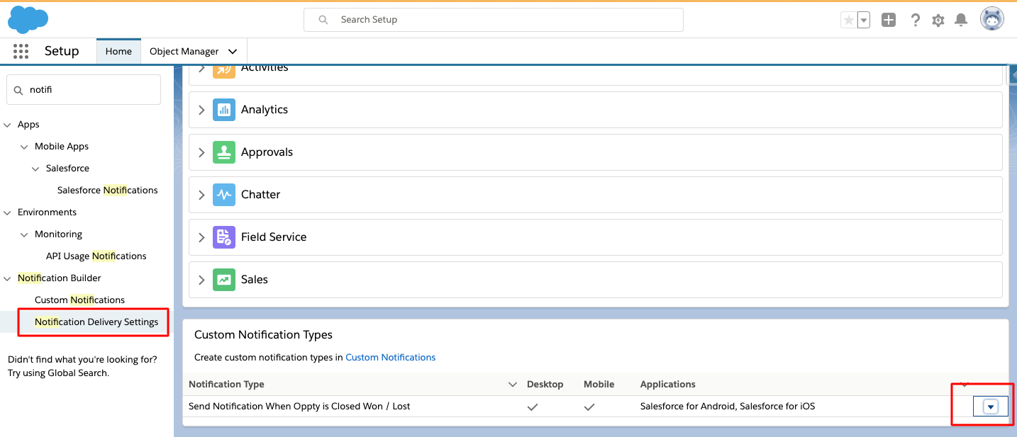Expand the Sales notification settings row
Screen dimensions: 1017x437
coord(201,280)
